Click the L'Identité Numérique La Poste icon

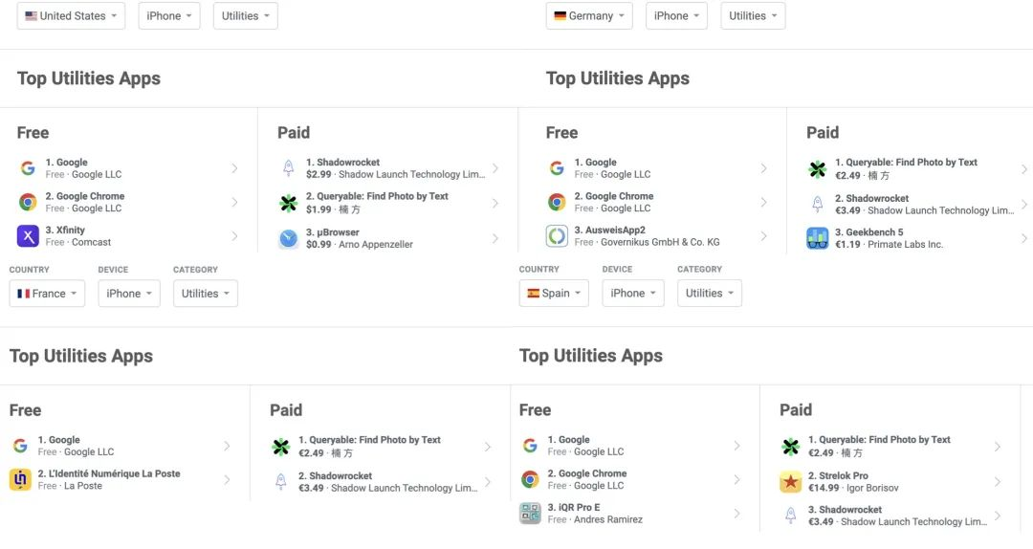pos(20,479)
